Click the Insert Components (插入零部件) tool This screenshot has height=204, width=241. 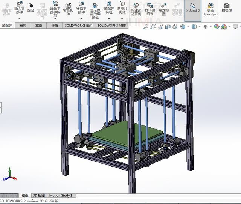tap(19, 8)
